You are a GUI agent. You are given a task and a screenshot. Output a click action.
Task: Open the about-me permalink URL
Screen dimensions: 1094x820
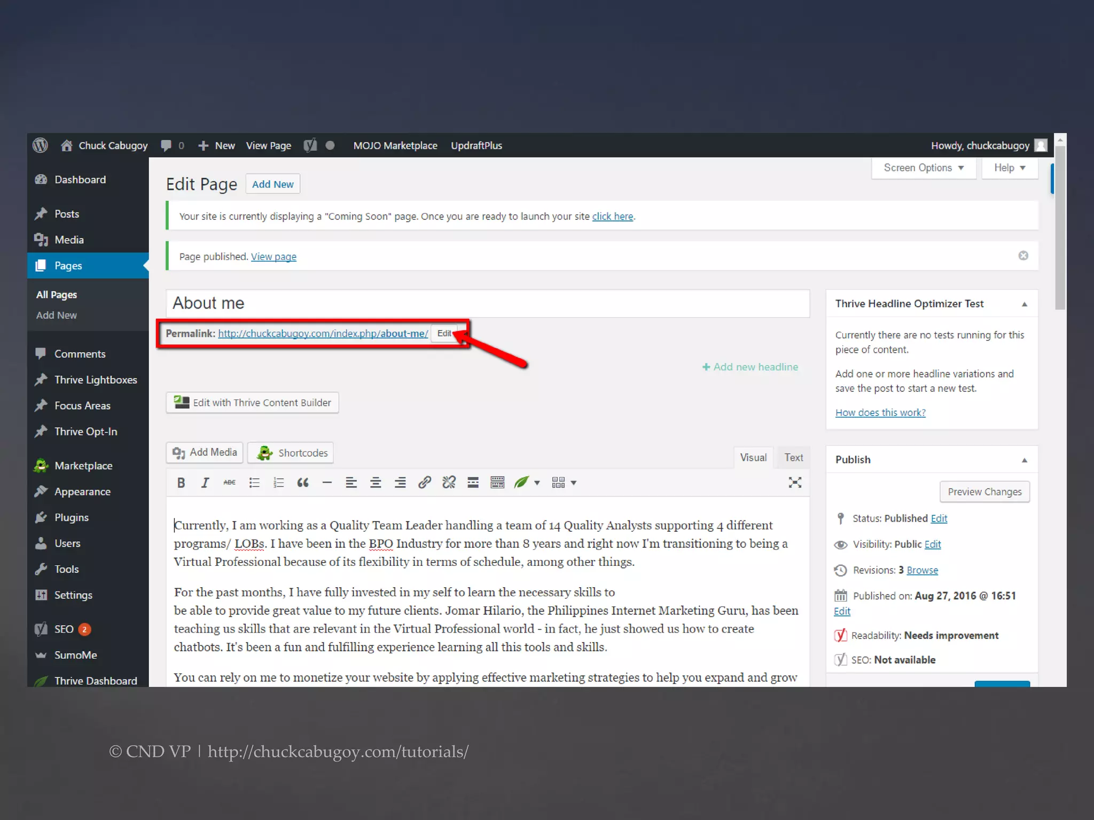323,333
